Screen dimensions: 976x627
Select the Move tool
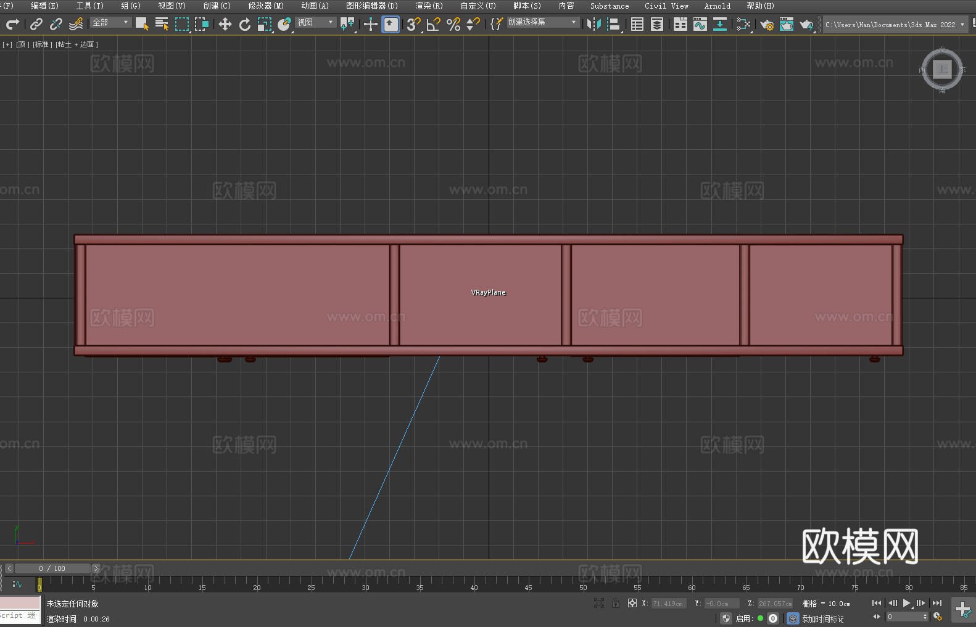point(225,24)
